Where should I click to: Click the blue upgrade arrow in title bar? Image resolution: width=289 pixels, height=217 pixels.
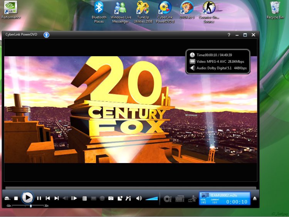(47, 35)
